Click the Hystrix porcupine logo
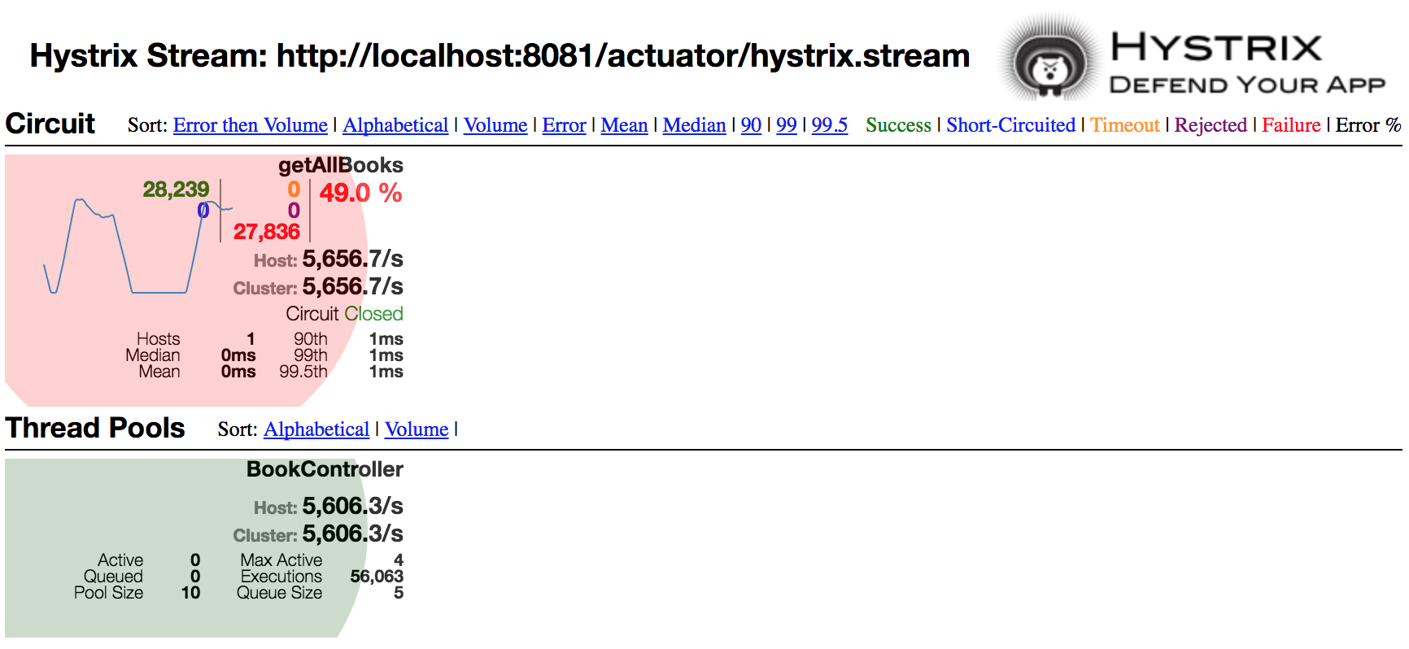This screenshot has width=1409, height=649. click(x=1050, y=57)
